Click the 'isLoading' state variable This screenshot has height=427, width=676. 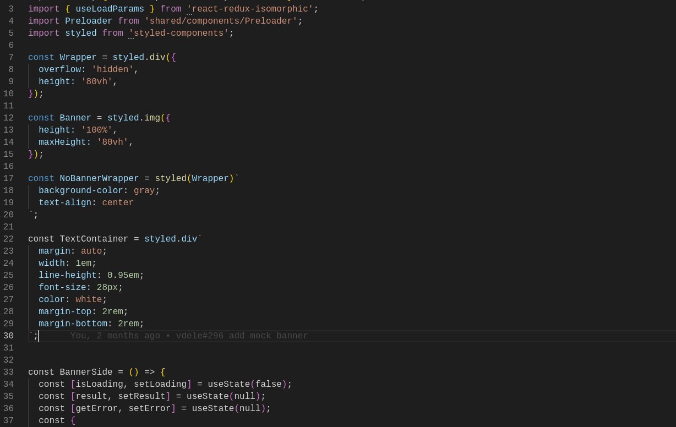99,384
